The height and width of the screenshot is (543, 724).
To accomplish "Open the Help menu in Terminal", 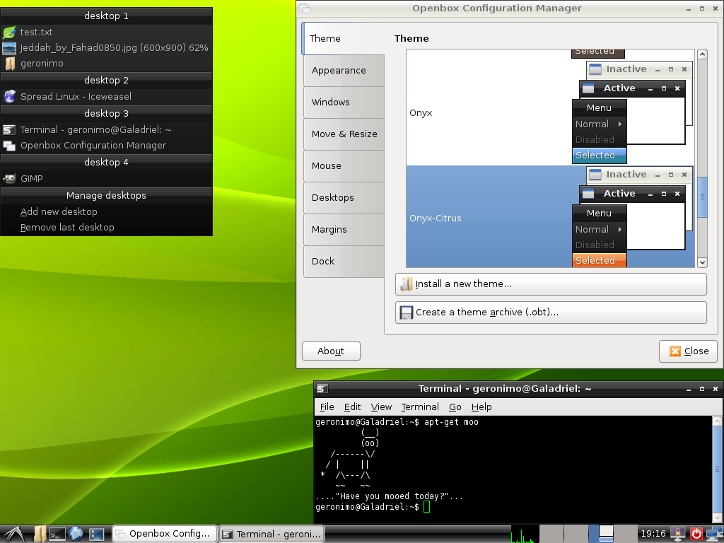I will (x=481, y=407).
